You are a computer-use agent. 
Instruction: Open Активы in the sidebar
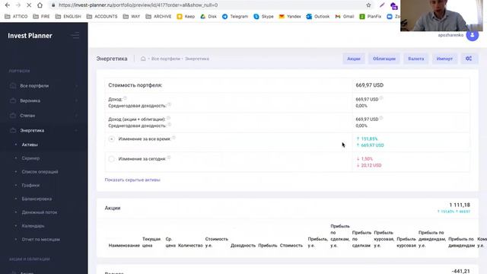[30, 145]
